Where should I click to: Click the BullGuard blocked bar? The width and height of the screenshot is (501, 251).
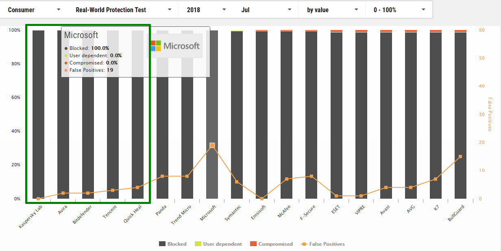coord(460,116)
